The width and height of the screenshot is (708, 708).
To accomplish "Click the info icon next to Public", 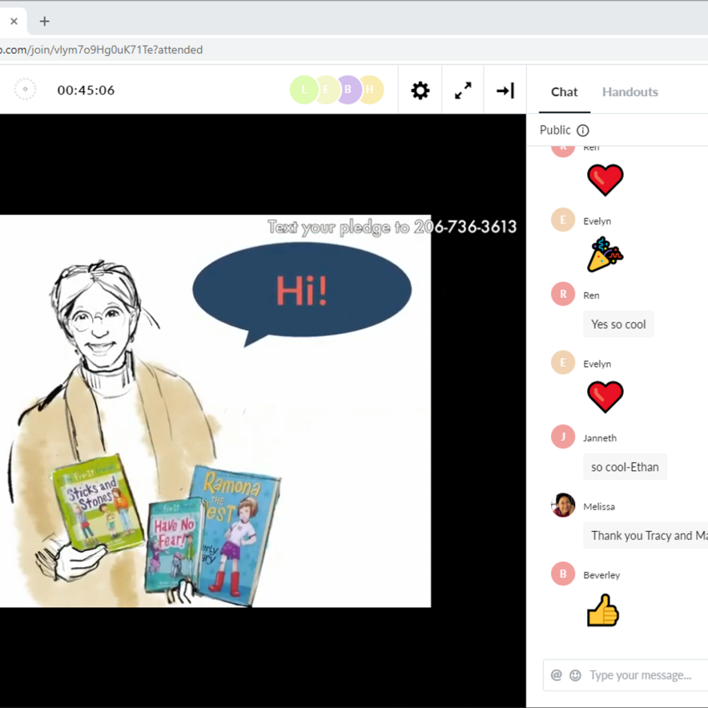I will pos(583,131).
